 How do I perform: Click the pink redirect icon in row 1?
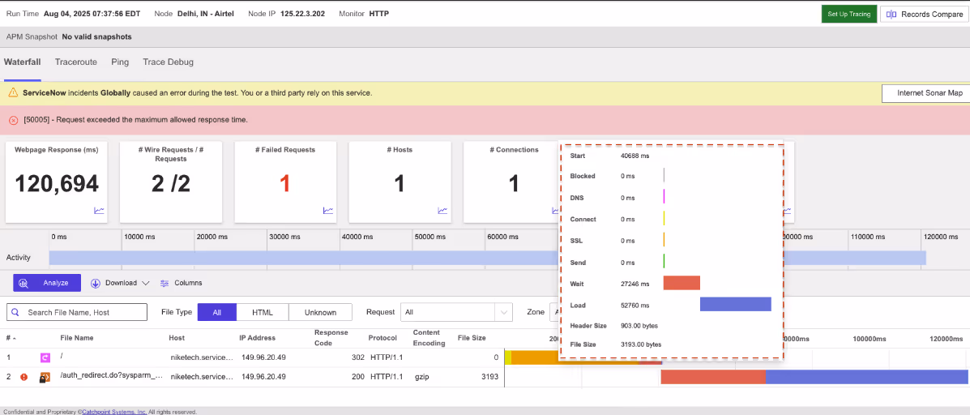(x=45, y=357)
